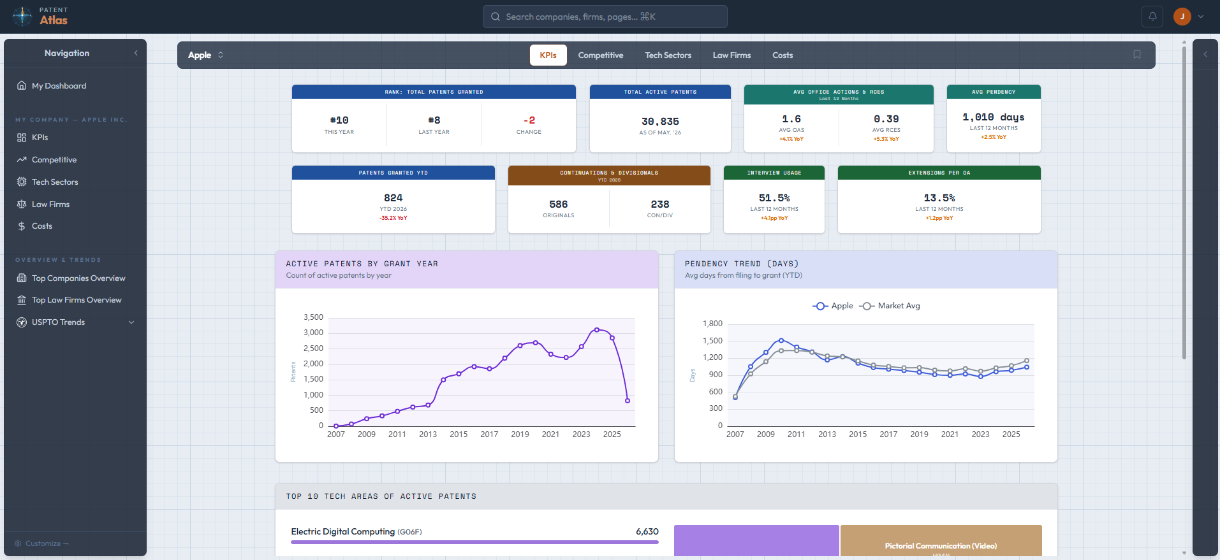
Task: Open Competitive in sidebar navigation
Action: tap(75, 160)
